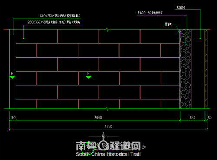Select the 900X300X50 annotation text
Image resolution: width=217 pixels, height=160 pixels.
[x=54, y=22]
